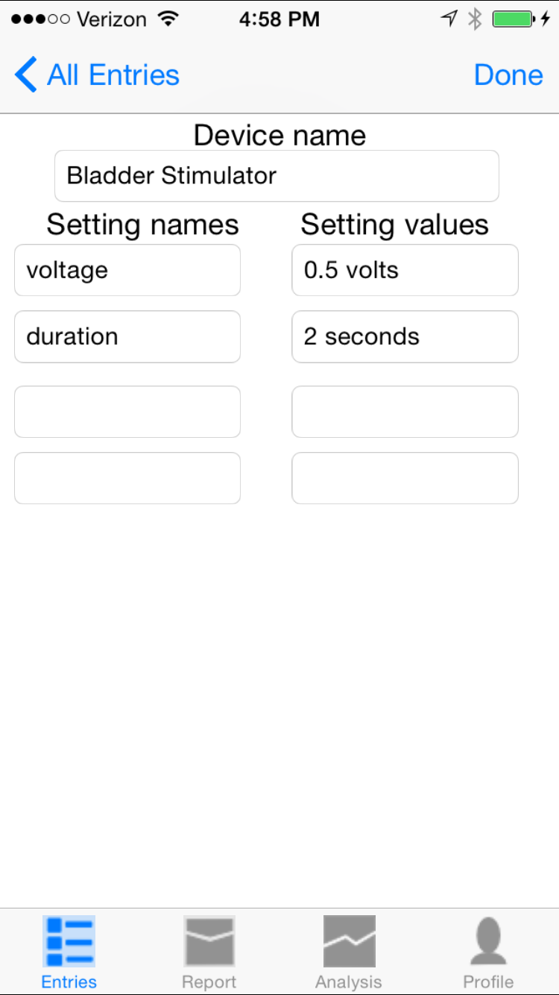The image size is (559, 995).
Task: Select the fourth empty setting name field
Action: 127,478
